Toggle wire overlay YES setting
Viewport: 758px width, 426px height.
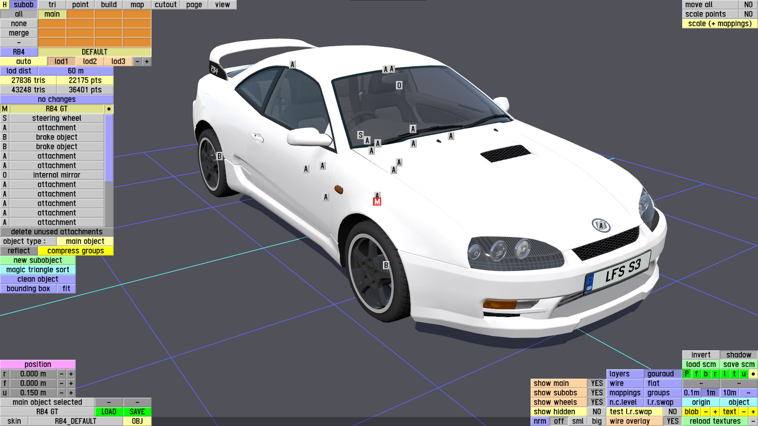[672, 421]
